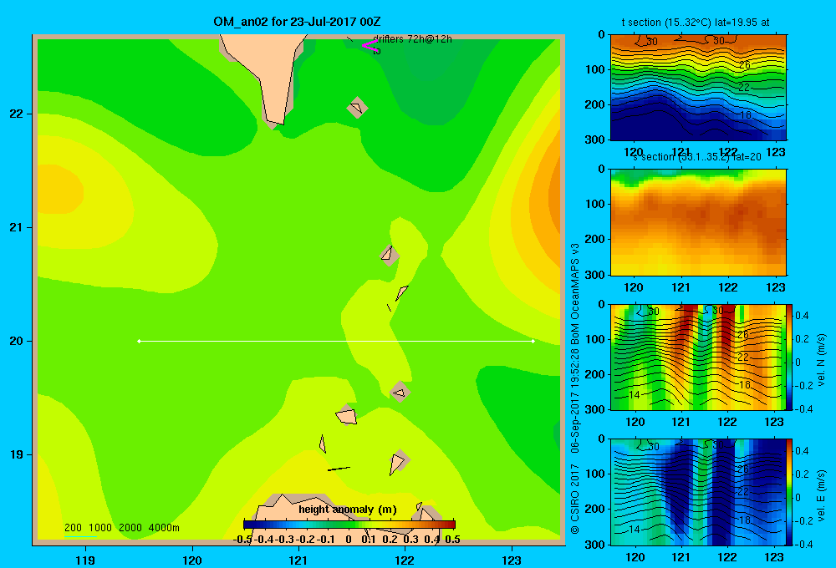Click latitude label '21' on main map axis

[17, 227]
